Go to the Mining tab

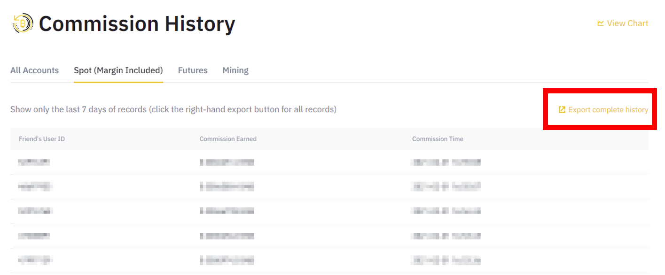point(235,70)
